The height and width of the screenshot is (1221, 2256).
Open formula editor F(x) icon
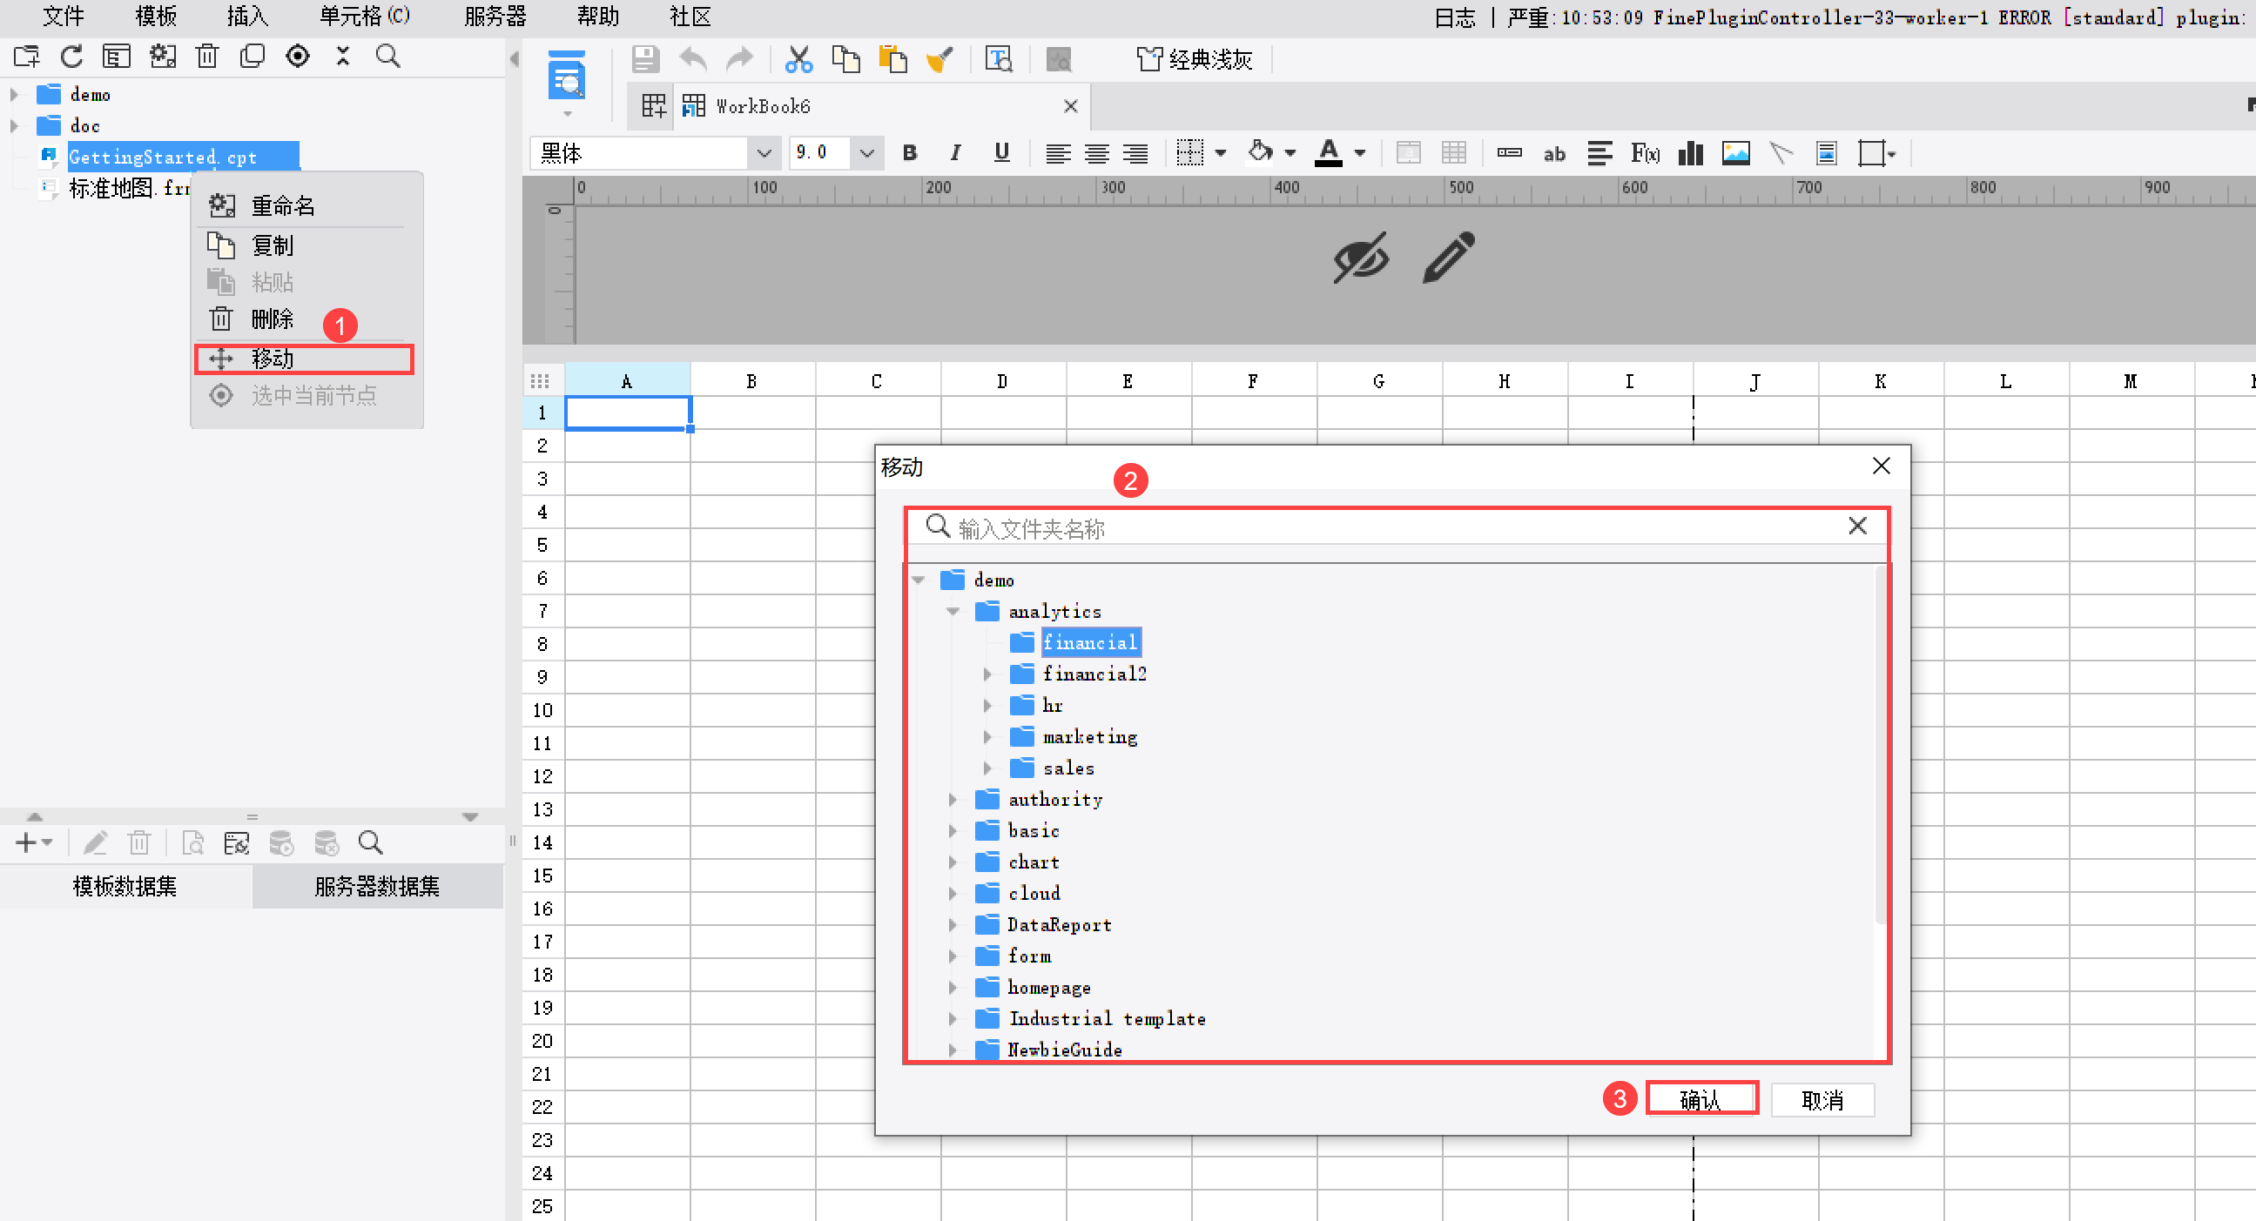[1645, 153]
